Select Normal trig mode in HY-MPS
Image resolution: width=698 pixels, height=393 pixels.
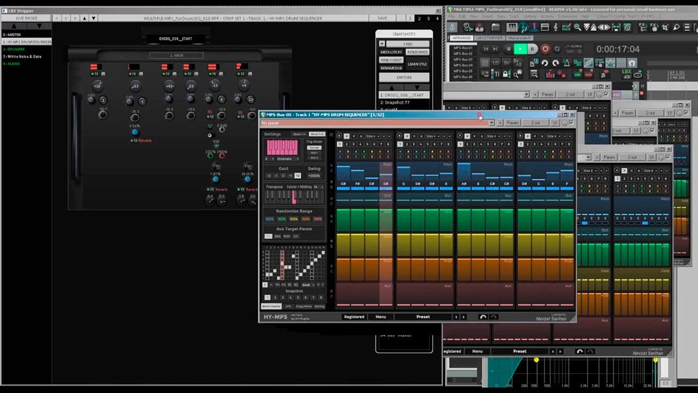tap(314, 148)
